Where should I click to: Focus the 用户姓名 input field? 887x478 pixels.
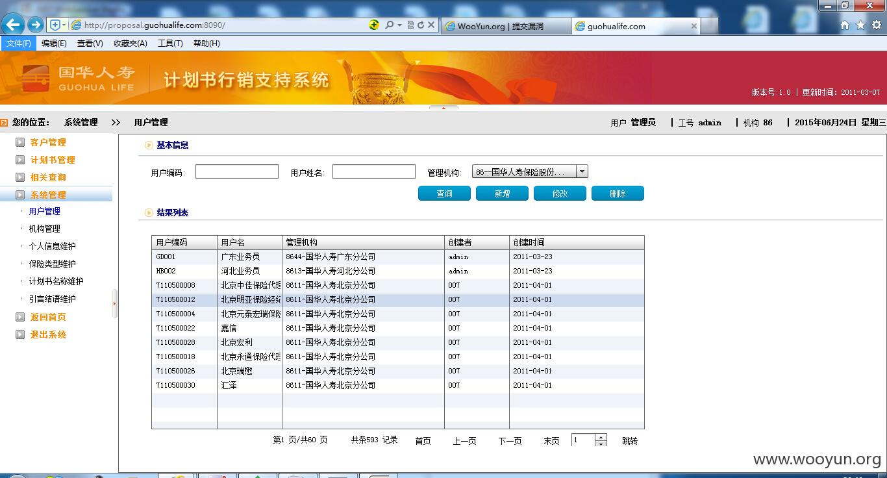tap(374, 171)
